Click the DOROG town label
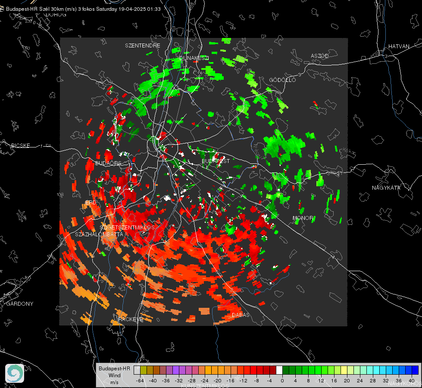The width and height of the screenshot is (422, 388). [x=56, y=15]
